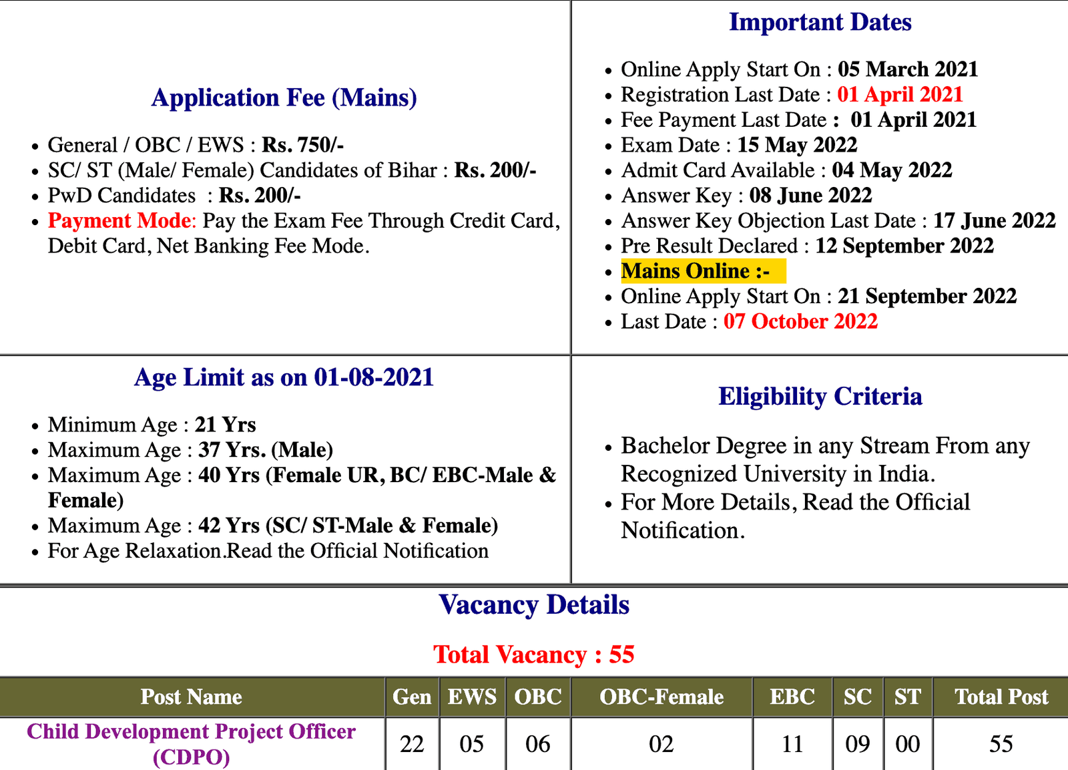This screenshot has width=1068, height=770.
Task: Click the Application Fee (Mains) heading
Action: [x=284, y=98]
